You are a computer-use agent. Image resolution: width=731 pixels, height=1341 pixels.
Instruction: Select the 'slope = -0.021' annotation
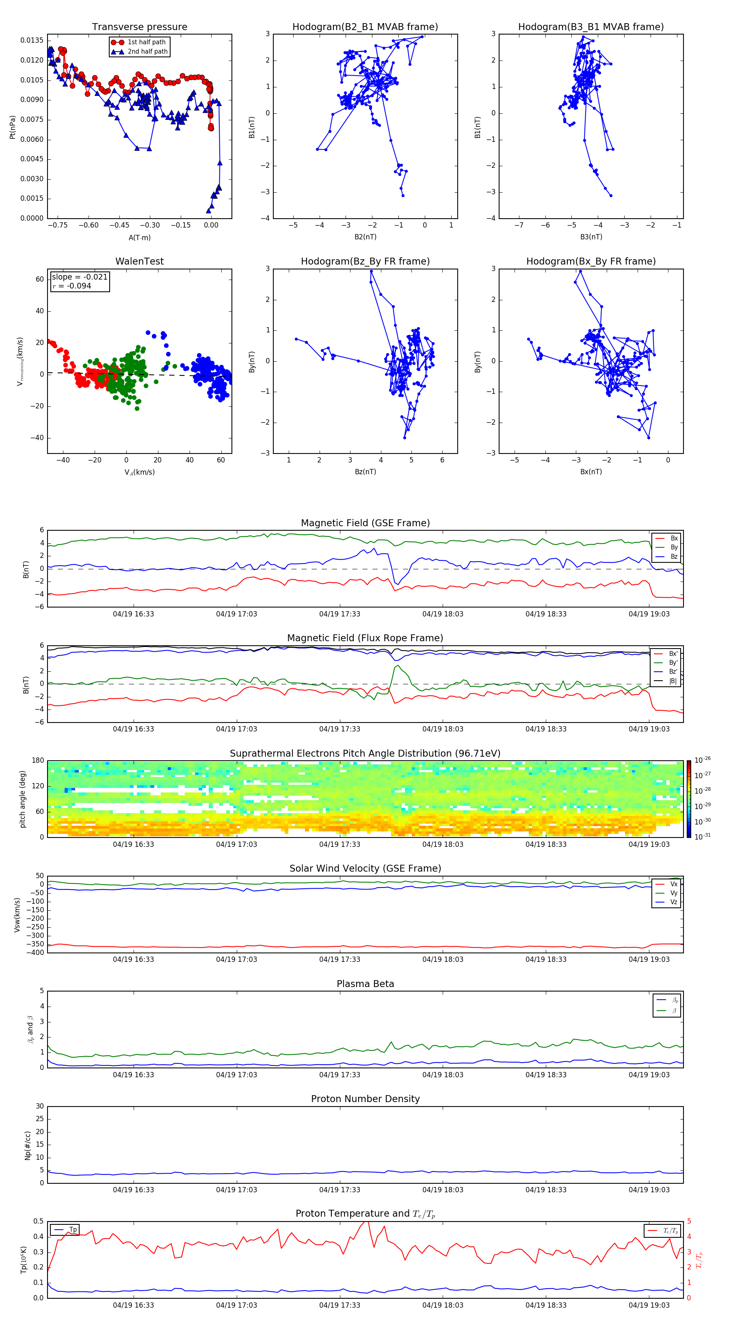coord(80,277)
